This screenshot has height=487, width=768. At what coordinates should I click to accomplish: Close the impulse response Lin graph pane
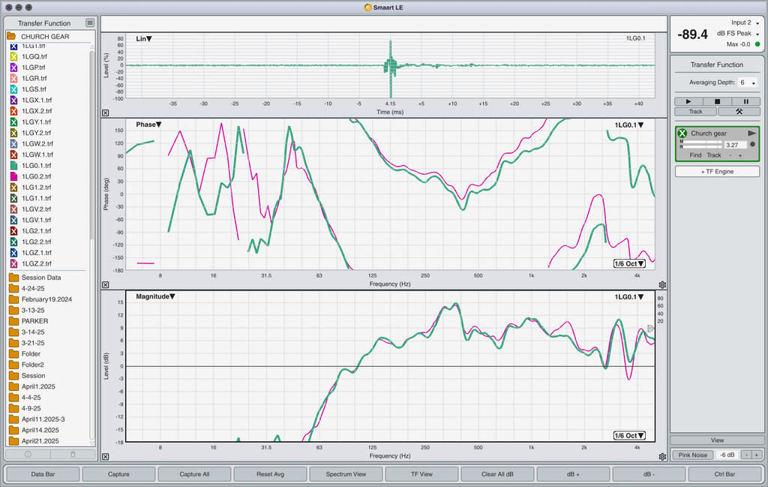(105, 113)
